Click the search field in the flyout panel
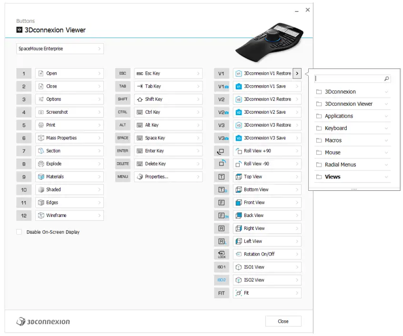The image size is (403, 336). coord(353,78)
